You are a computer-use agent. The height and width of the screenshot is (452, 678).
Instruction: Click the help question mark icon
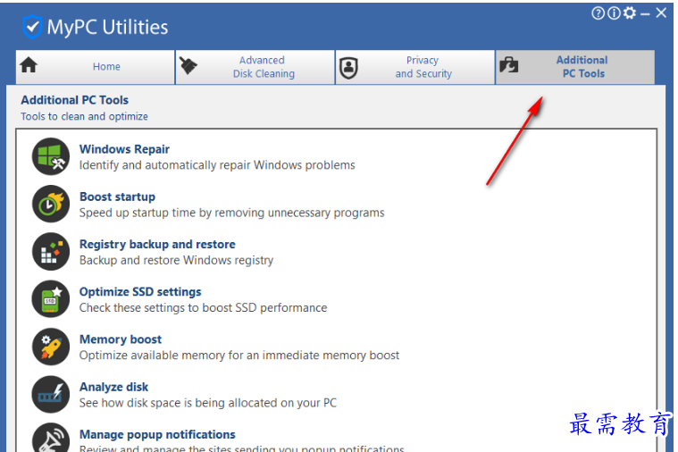(x=598, y=13)
